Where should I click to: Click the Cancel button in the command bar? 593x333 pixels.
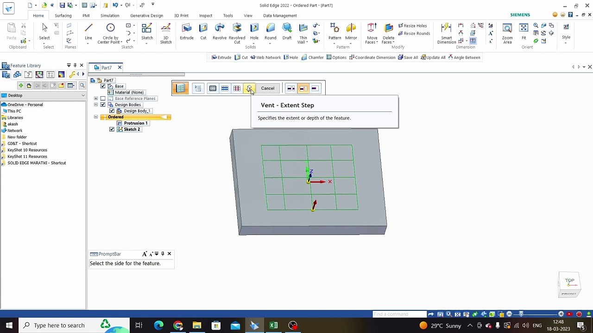pos(268,88)
